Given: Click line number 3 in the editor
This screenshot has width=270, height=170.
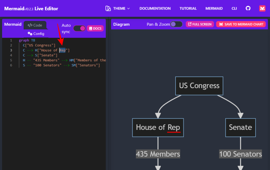Looking at the screenshot, I should pos(11,50).
